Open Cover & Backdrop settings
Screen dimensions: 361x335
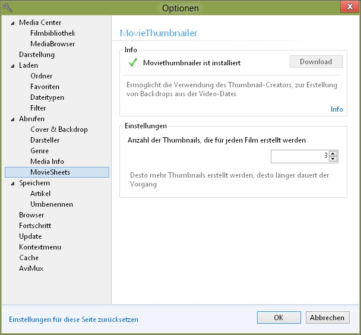59,129
